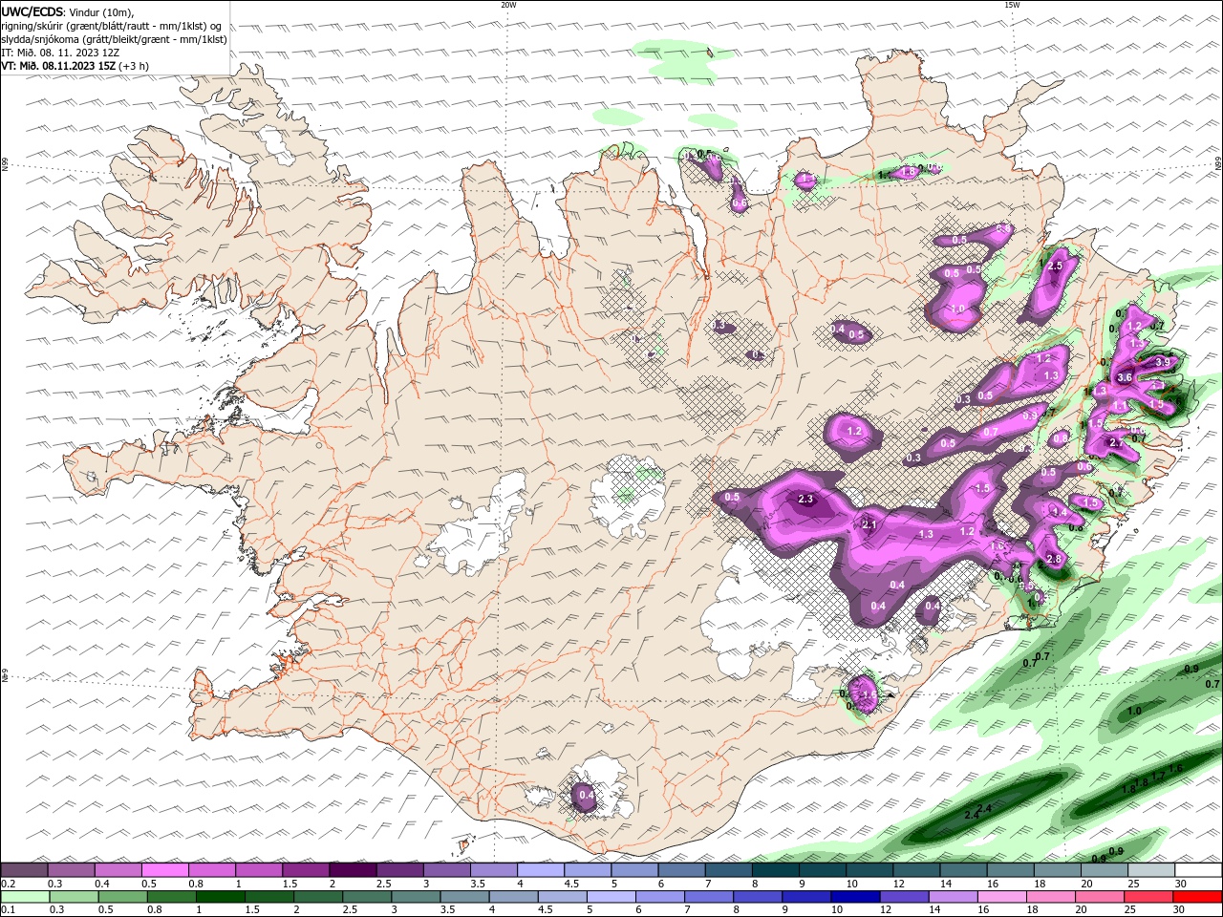Image resolution: width=1223 pixels, height=917 pixels.
Task: Click the 15W longitude label
Action: (x=1012, y=5)
